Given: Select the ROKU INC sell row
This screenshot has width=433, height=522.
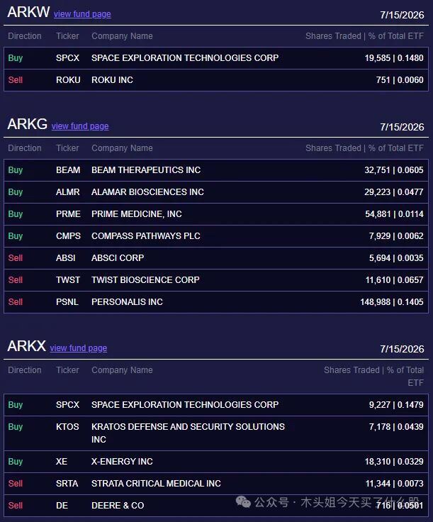Looking at the screenshot, I should coord(216,80).
